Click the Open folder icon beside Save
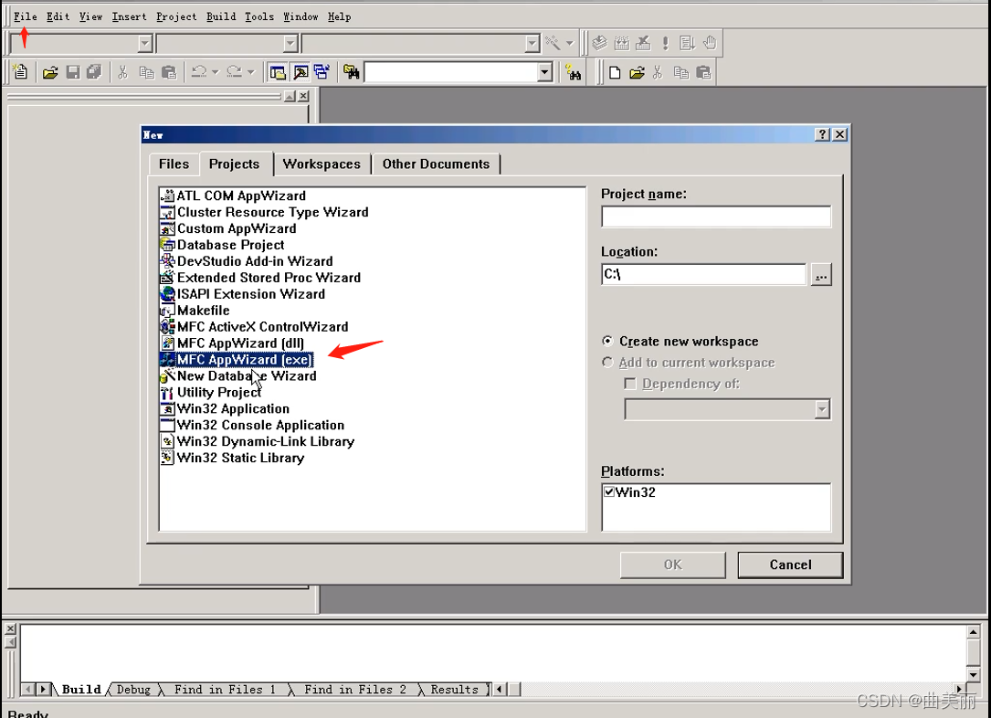 pos(50,73)
